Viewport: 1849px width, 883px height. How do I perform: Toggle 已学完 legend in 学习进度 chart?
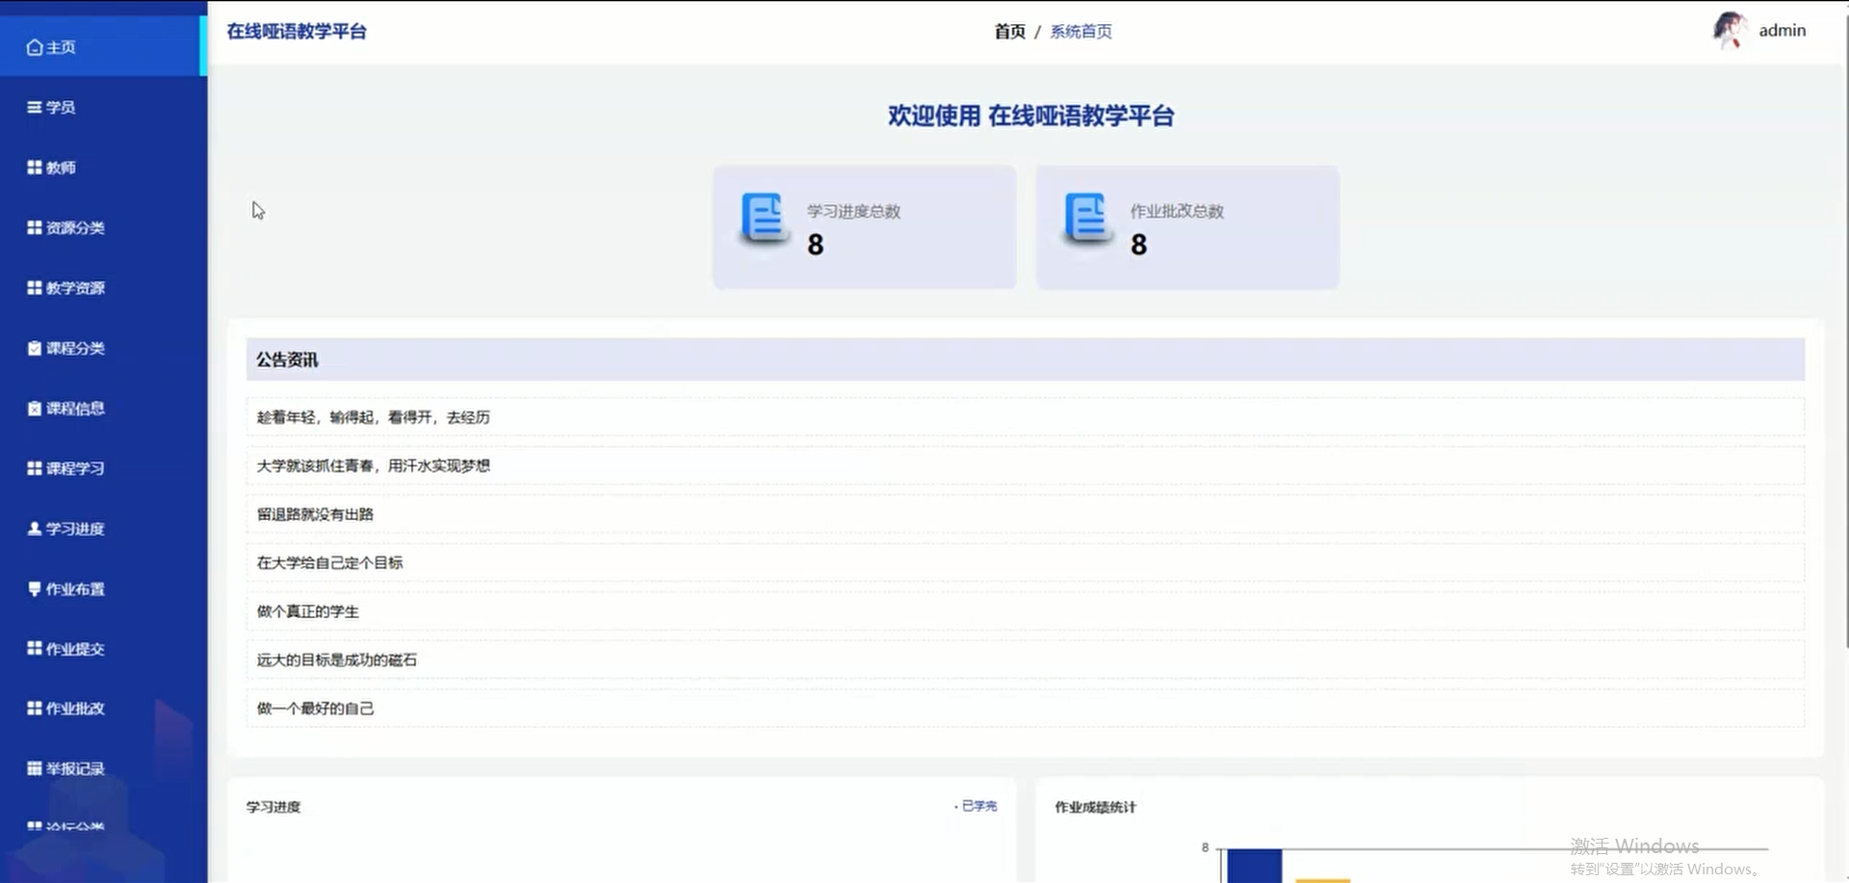point(977,806)
